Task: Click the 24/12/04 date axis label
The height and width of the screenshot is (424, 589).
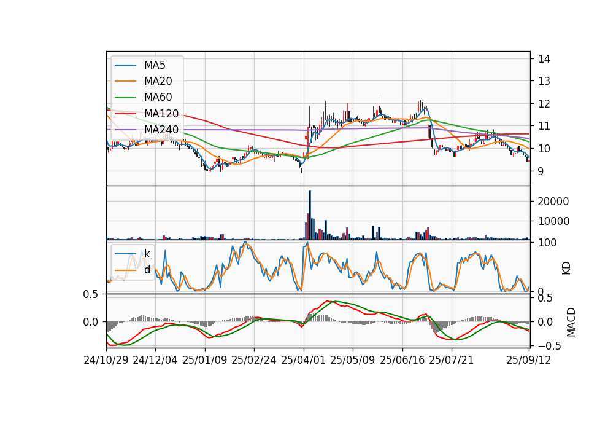Action: click(155, 360)
